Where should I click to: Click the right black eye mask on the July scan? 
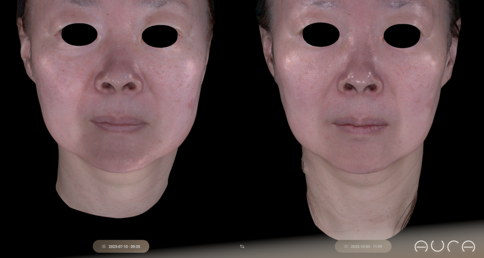click(159, 36)
